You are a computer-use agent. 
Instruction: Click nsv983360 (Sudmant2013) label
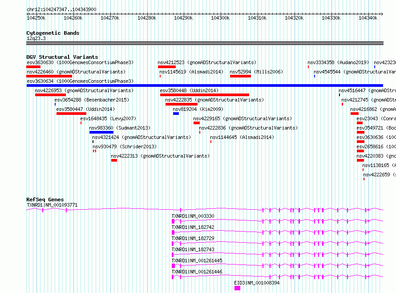119,128
